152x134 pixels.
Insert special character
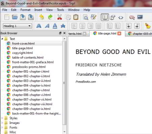click(132, 18)
